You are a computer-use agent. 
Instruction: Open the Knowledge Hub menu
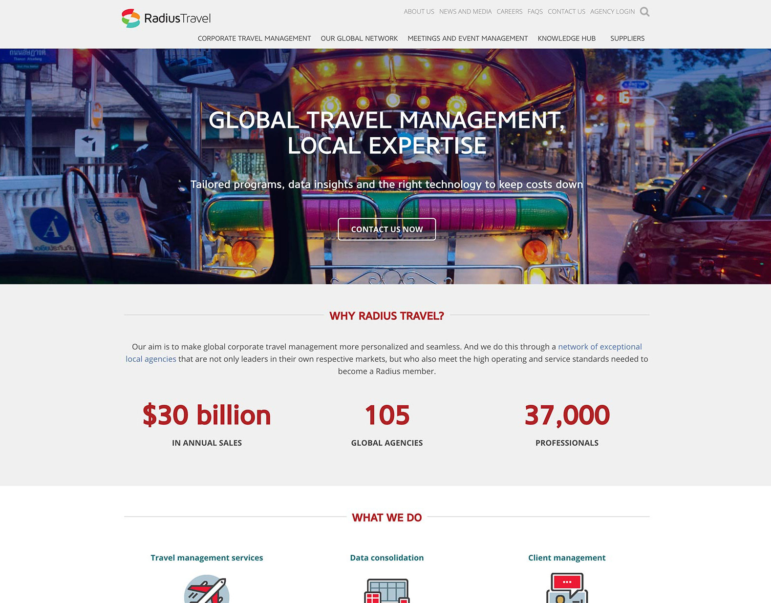click(566, 39)
